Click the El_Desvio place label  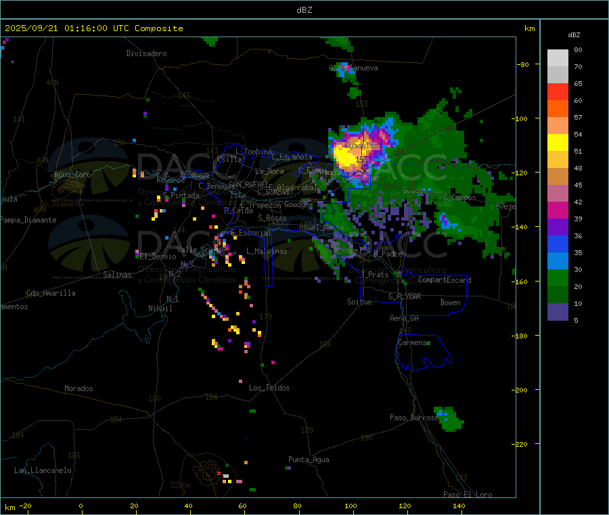coord(158,256)
